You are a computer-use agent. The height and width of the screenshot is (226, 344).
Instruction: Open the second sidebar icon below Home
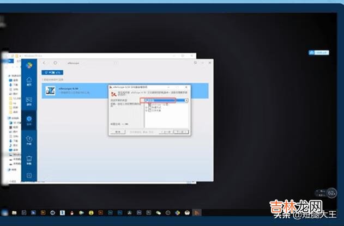click(29, 100)
